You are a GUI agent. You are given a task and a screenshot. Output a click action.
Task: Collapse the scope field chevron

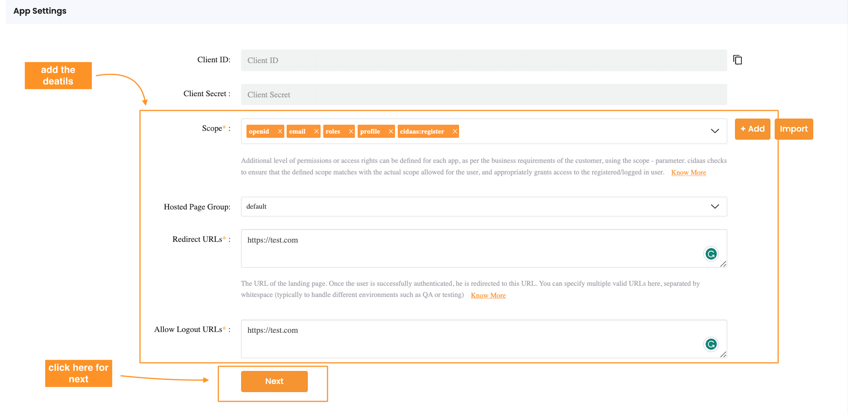[715, 131]
